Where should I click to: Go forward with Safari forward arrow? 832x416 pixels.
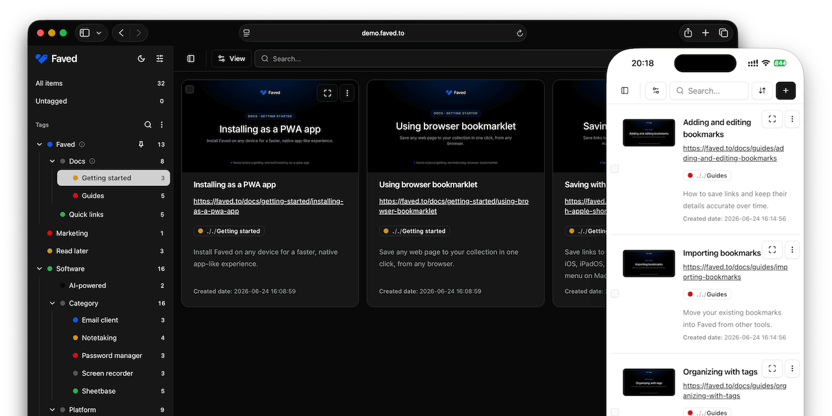click(x=138, y=32)
